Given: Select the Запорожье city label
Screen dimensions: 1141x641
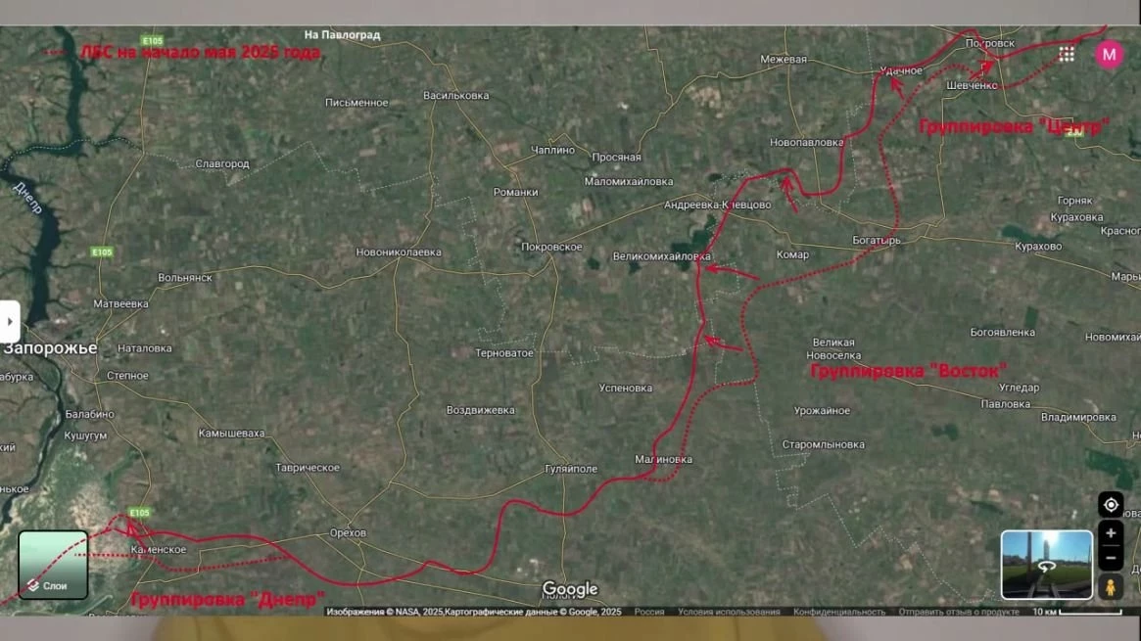Looking at the screenshot, I should [50, 348].
